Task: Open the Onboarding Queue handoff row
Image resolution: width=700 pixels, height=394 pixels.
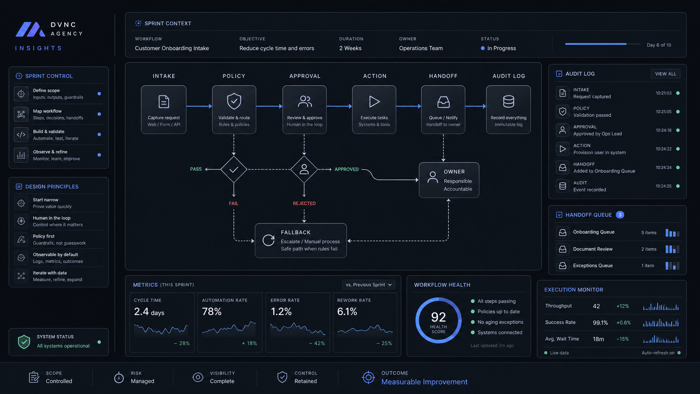Action: (x=618, y=232)
